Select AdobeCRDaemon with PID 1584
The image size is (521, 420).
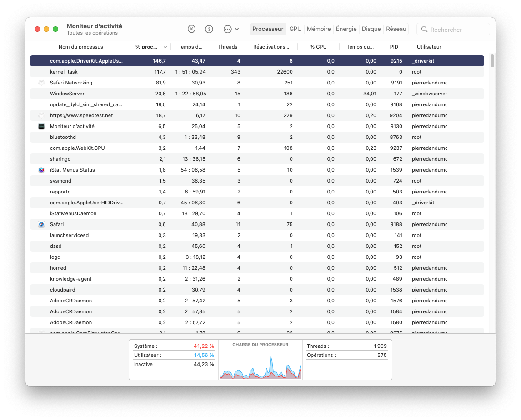[x=257, y=312]
